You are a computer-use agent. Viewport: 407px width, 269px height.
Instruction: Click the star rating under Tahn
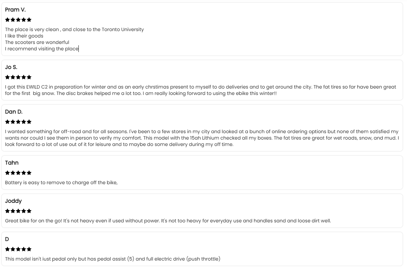tap(18, 173)
